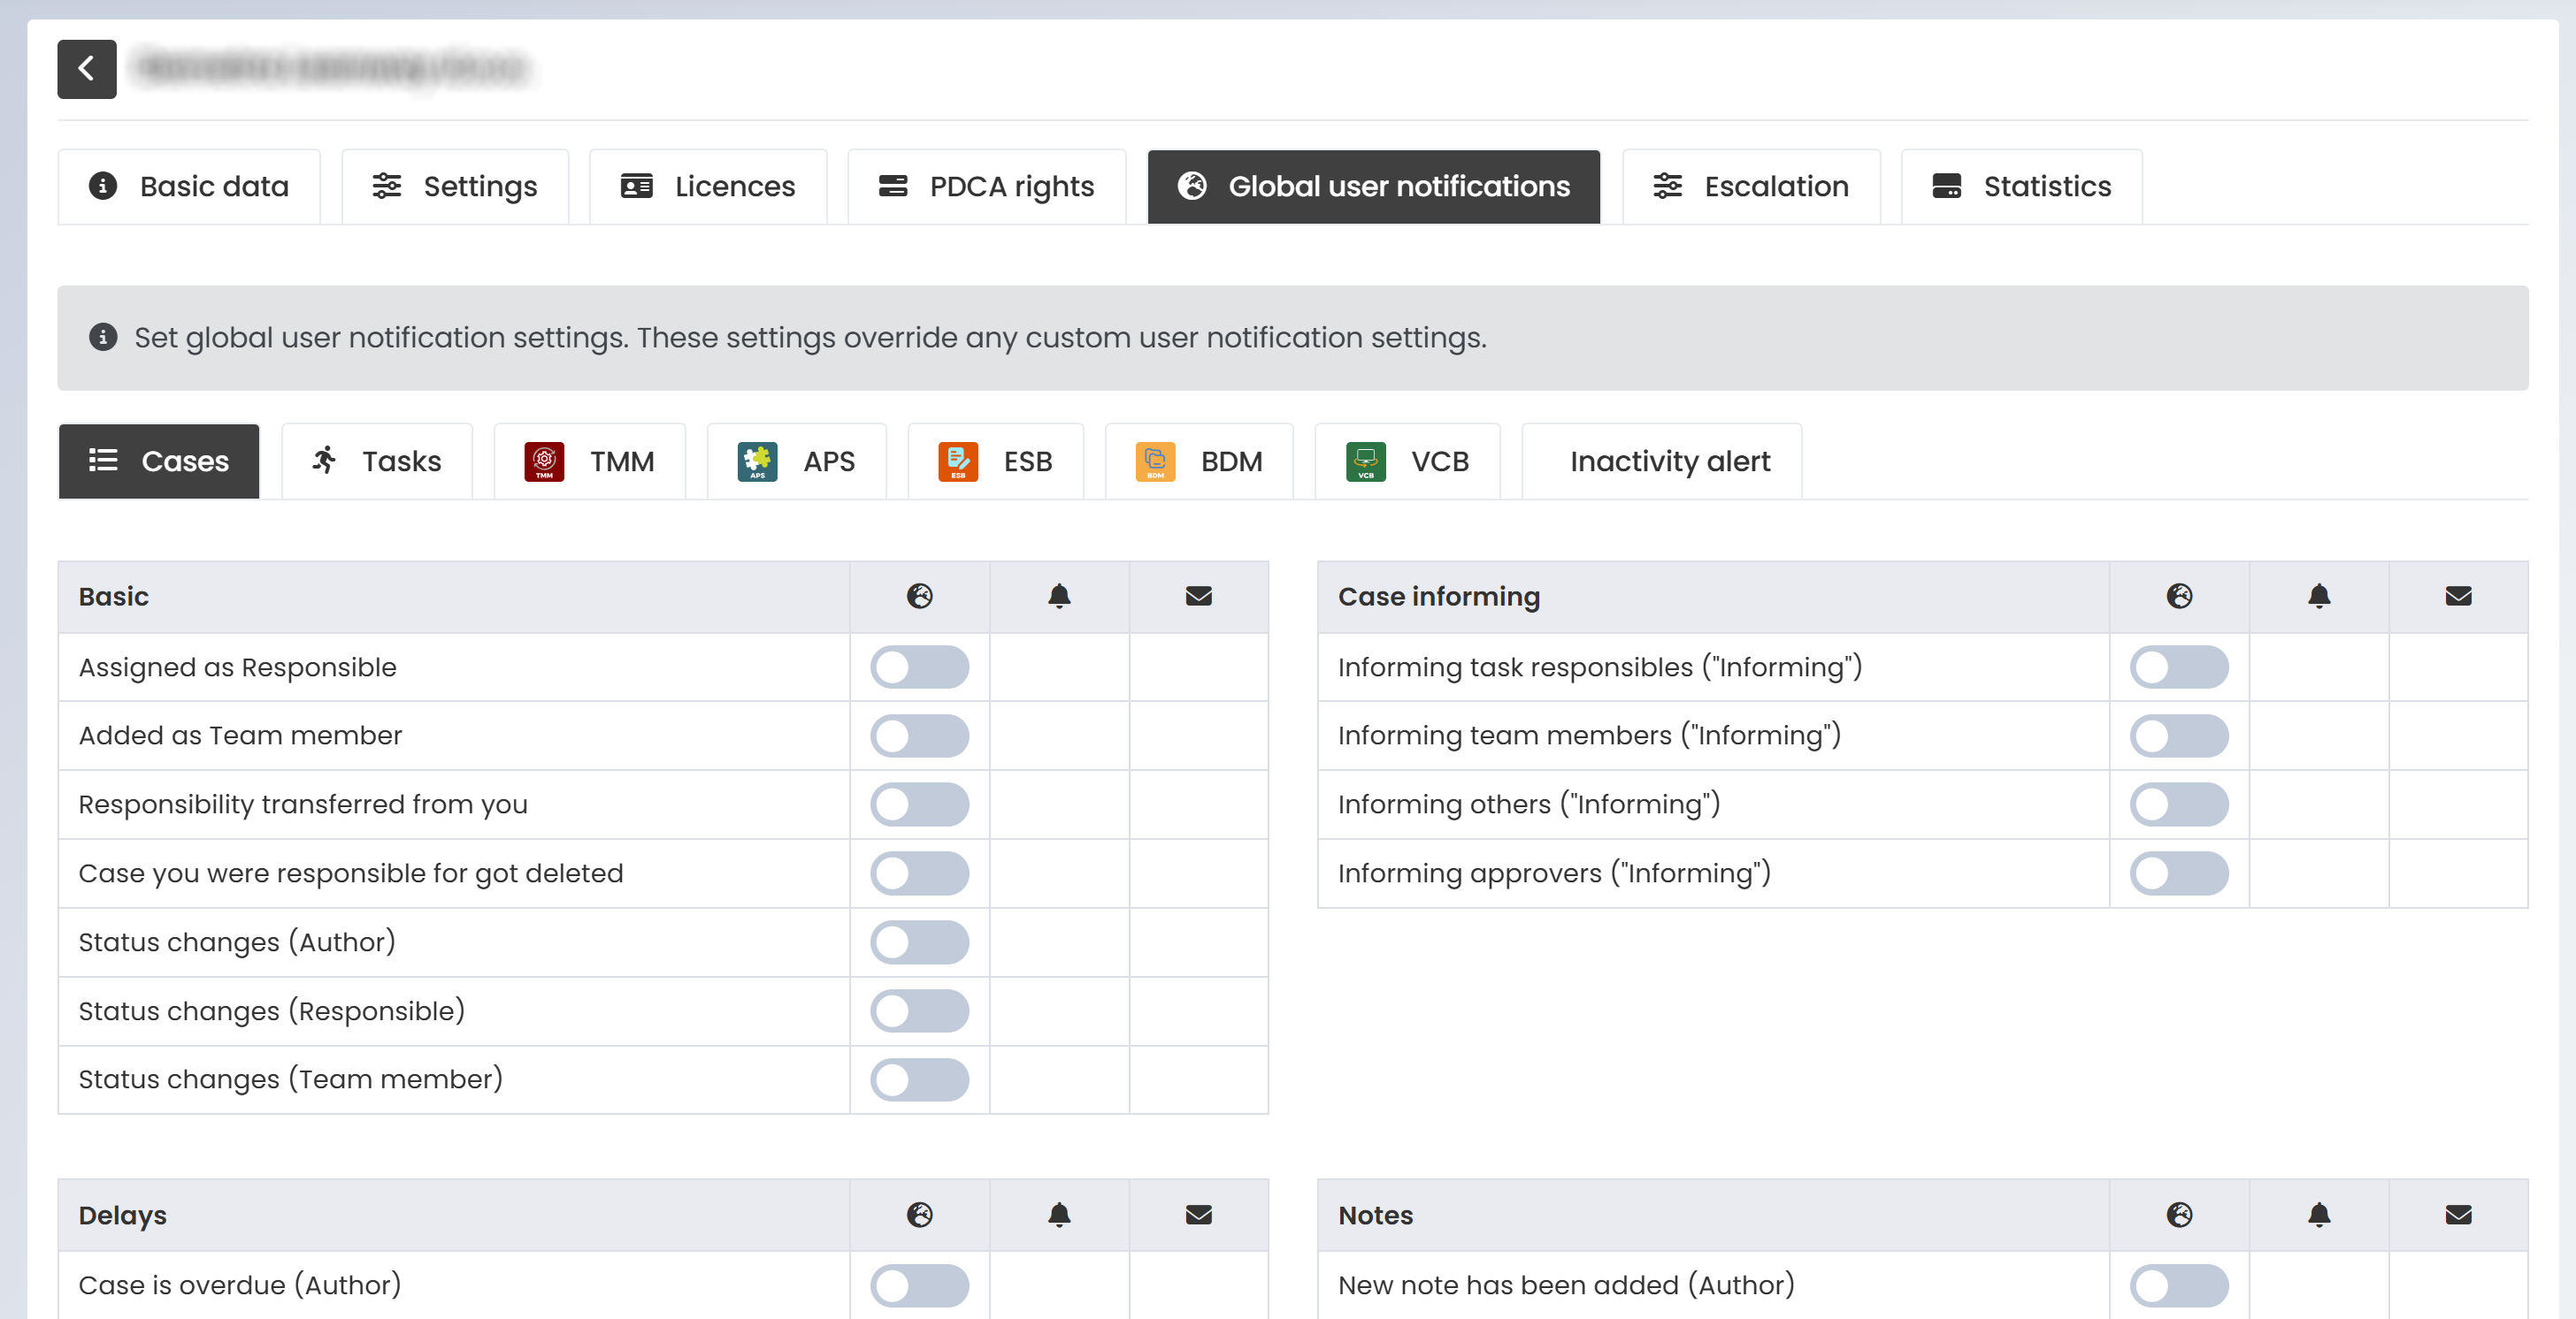
Task: Click the ESB orange icon
Action: pyautogui.click(x=957, y=461)
